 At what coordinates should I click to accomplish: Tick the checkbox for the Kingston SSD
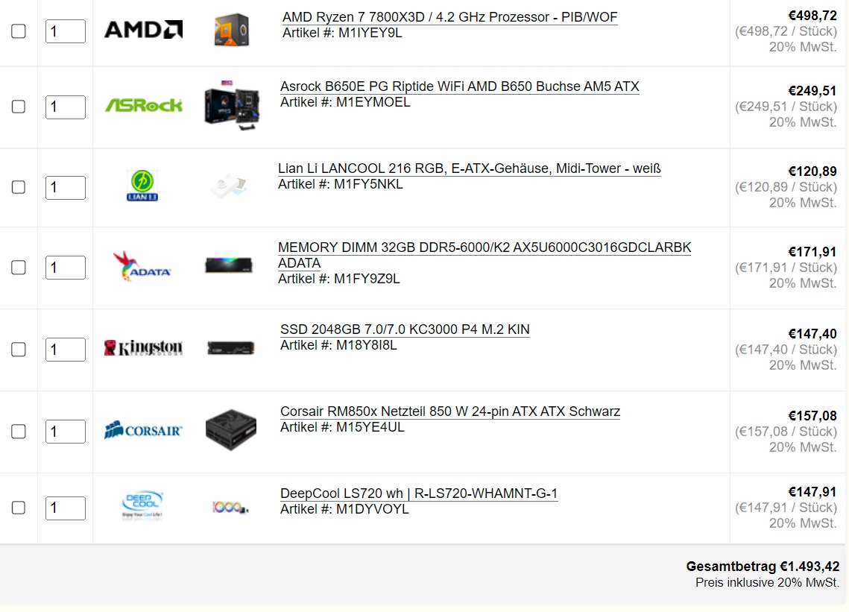(x=19, y=350)
